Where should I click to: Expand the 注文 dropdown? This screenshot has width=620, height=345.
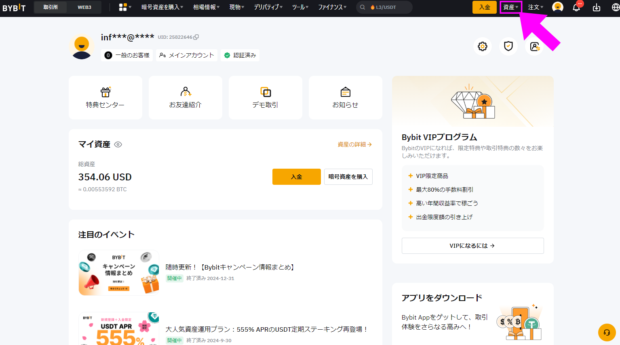536,7
